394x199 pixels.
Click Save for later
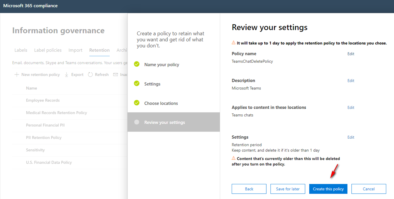coord(288,189)
